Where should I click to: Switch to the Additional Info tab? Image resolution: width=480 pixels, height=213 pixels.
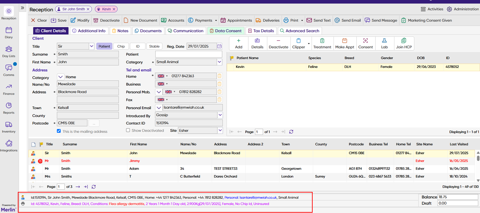[89, 31]
